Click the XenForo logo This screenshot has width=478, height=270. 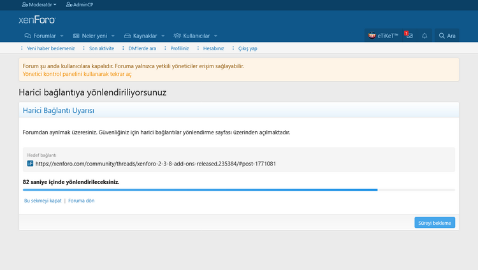click(37, 20)
